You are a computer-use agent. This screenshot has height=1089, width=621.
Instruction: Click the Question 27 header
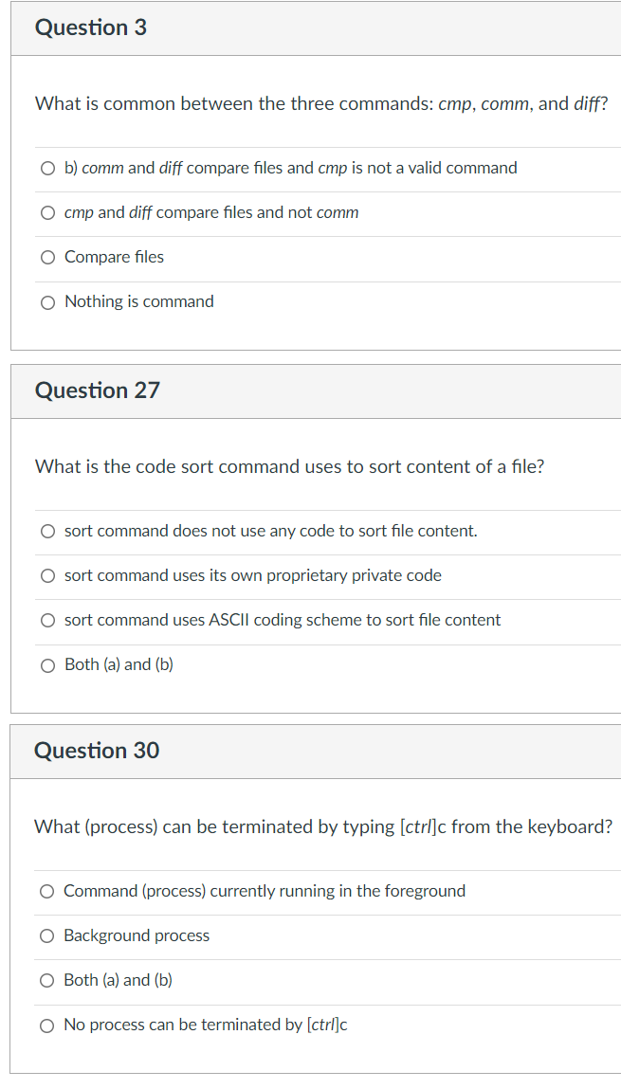98,390
